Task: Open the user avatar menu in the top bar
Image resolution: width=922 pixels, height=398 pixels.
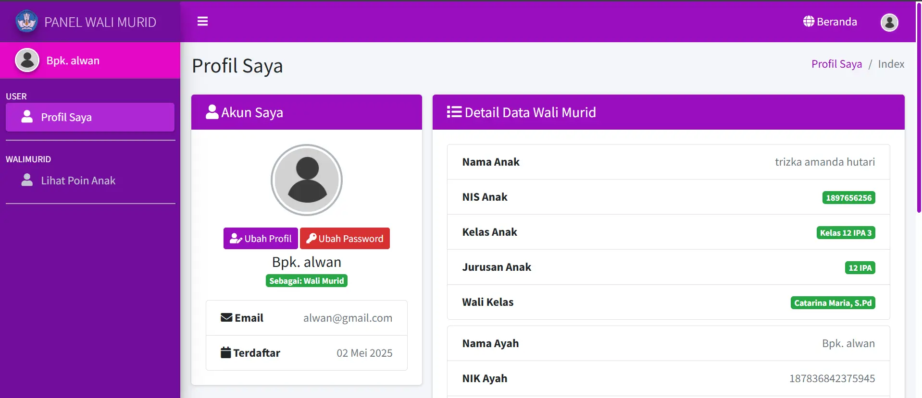Action: pos(889,22)
